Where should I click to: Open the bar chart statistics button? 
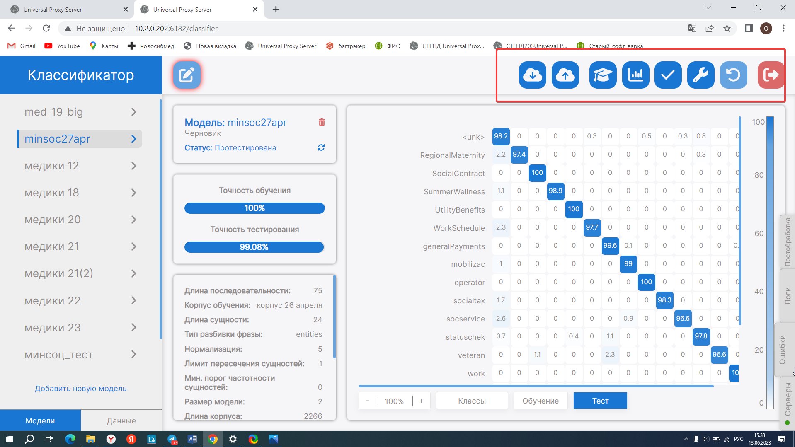(x=635, y=75)
